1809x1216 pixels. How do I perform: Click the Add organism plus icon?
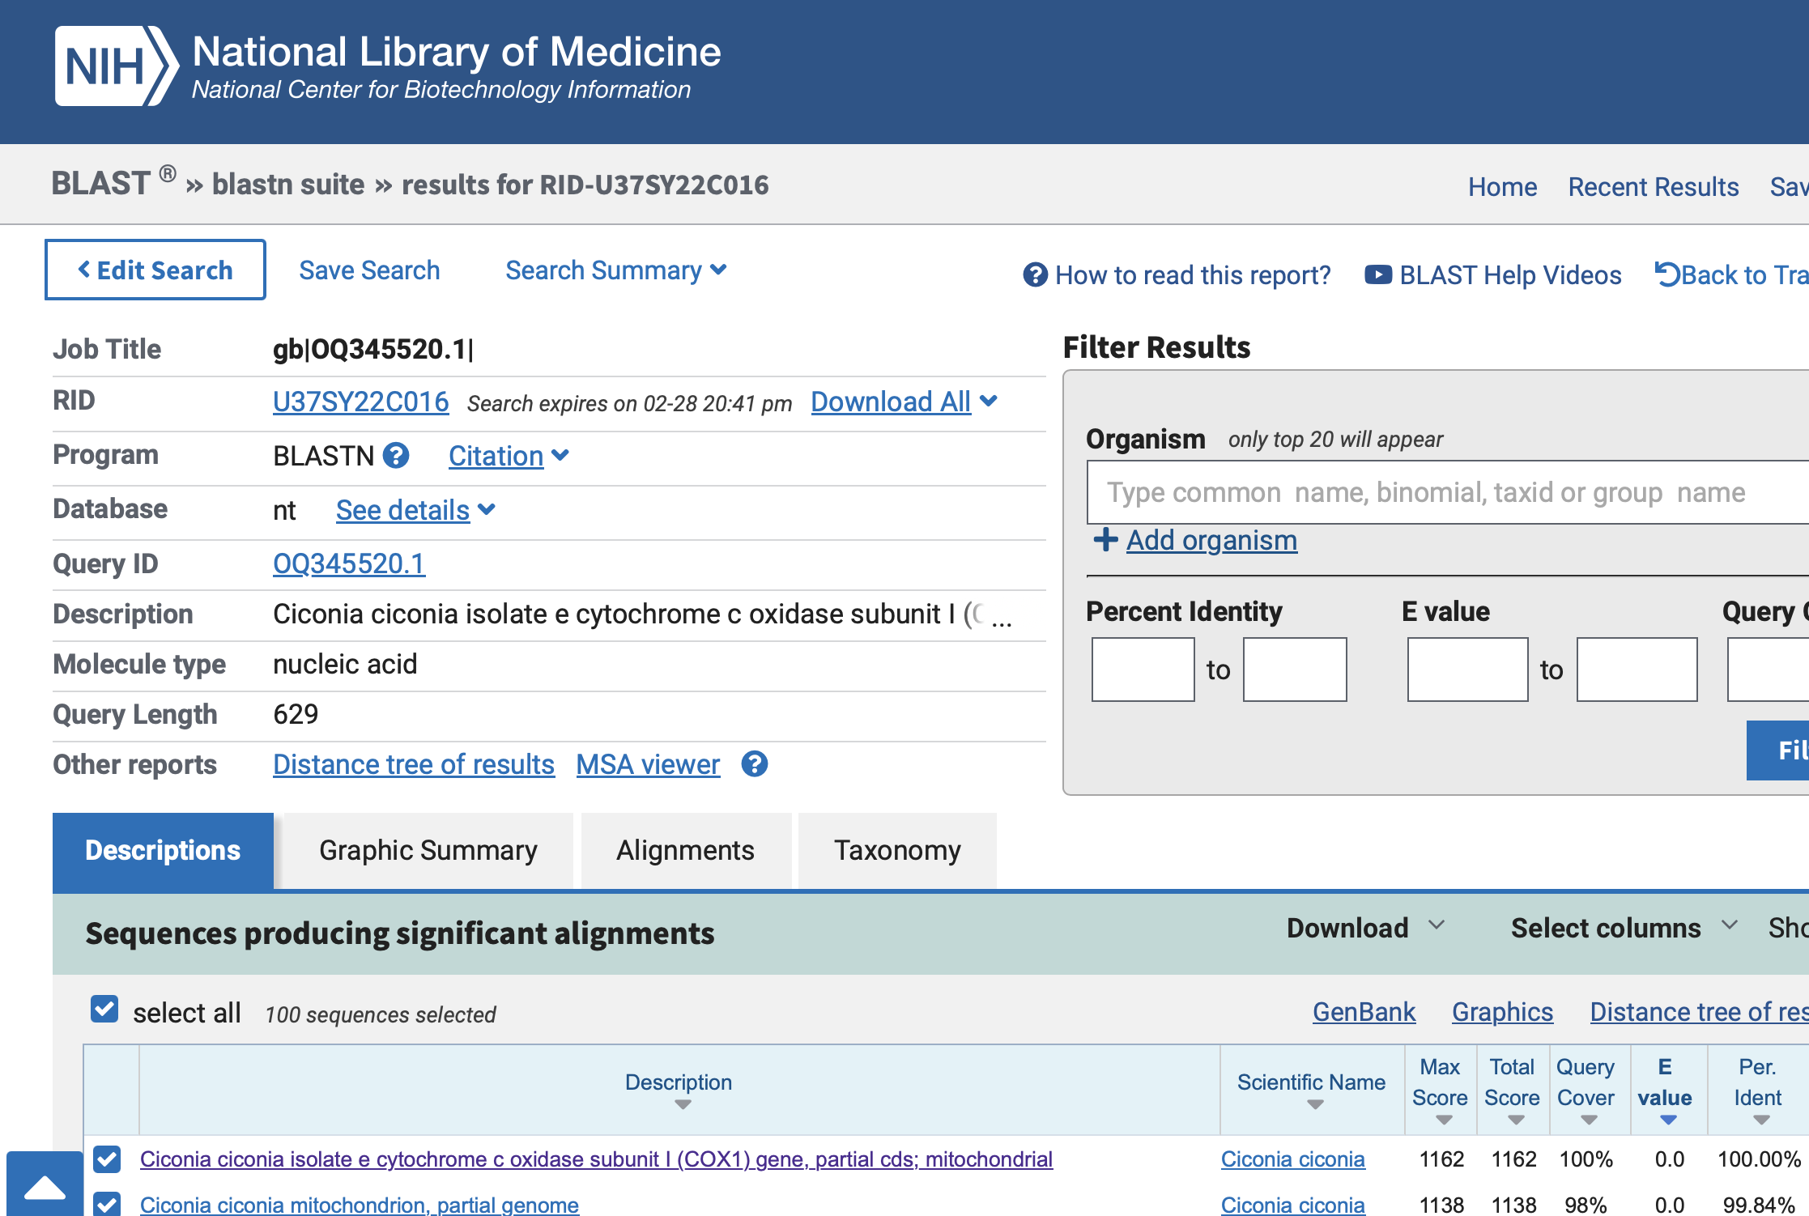pyautogui.click(x=1105, y=540)
